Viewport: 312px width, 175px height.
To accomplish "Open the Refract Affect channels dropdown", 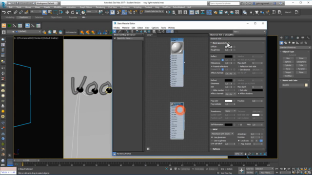I will pyautogui.click(x=231, y=94).
